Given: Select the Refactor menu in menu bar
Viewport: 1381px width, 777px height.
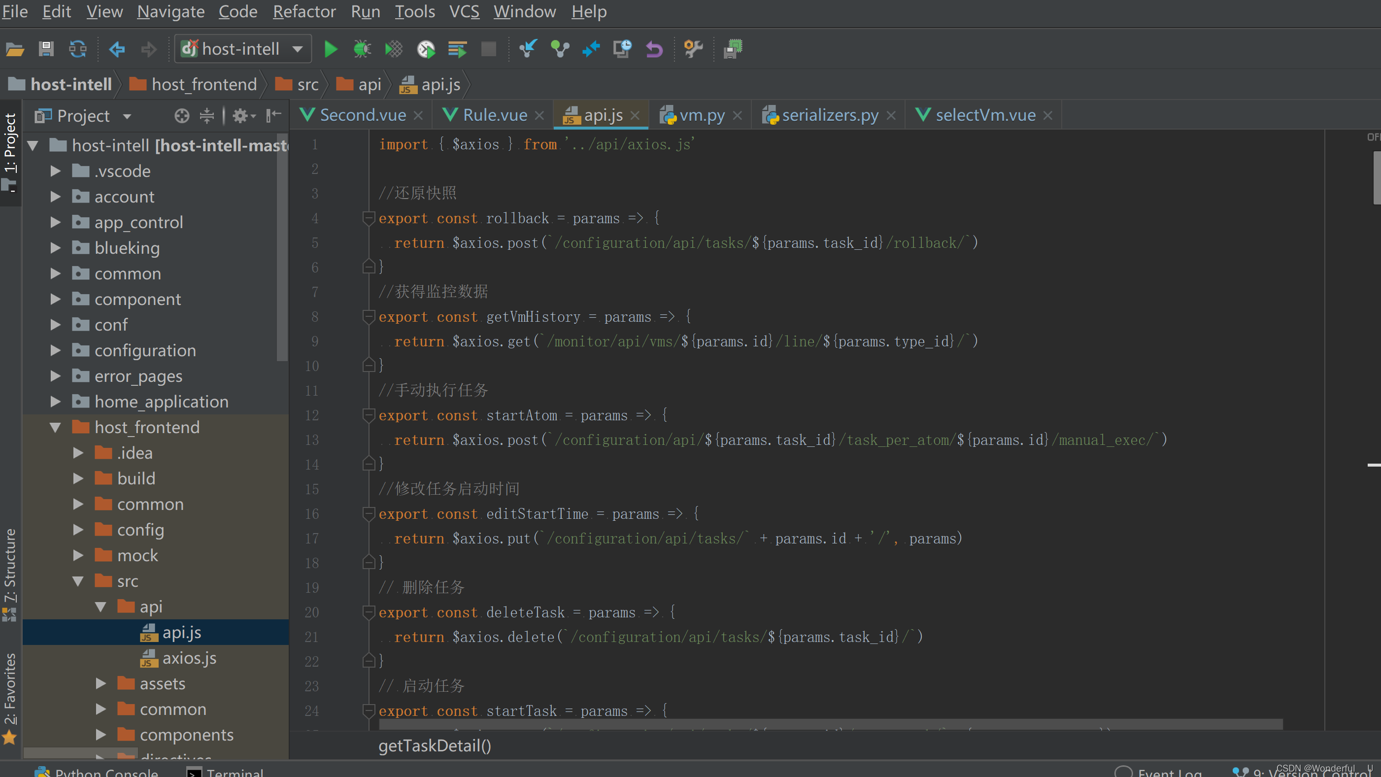Looking at the screenshot, I should (x=303, y=11).
